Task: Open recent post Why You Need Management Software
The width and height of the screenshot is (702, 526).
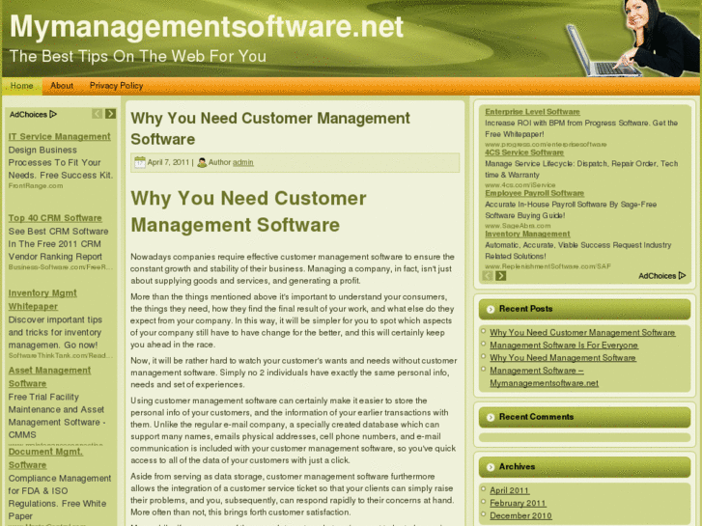Action: click(x=563, y=358)
